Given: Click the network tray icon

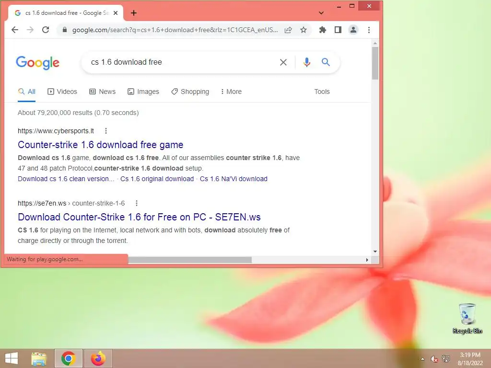Looking at the screenshot, I should [445, 359].
